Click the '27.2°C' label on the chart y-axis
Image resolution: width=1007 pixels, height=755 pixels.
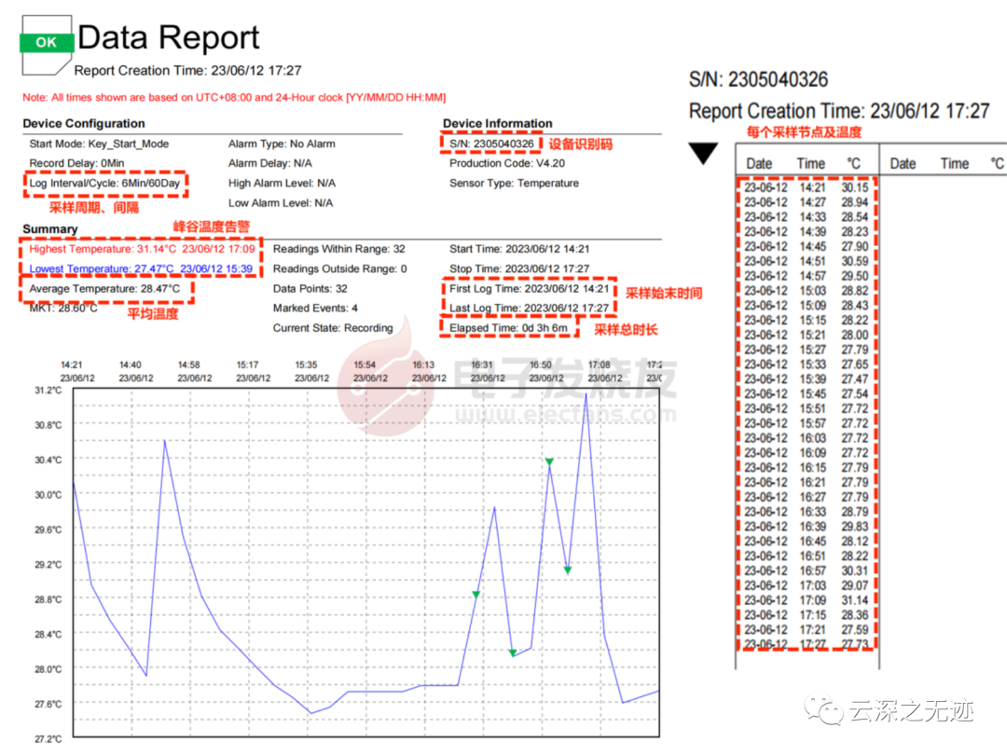(48, 739)
